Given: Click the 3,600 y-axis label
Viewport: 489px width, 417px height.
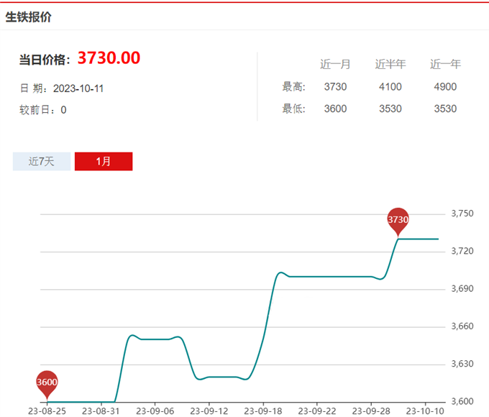Looking at the screenshot, I should [x=462, y=401].
